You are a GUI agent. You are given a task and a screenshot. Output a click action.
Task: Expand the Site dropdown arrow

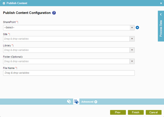[x=132, y=39]
